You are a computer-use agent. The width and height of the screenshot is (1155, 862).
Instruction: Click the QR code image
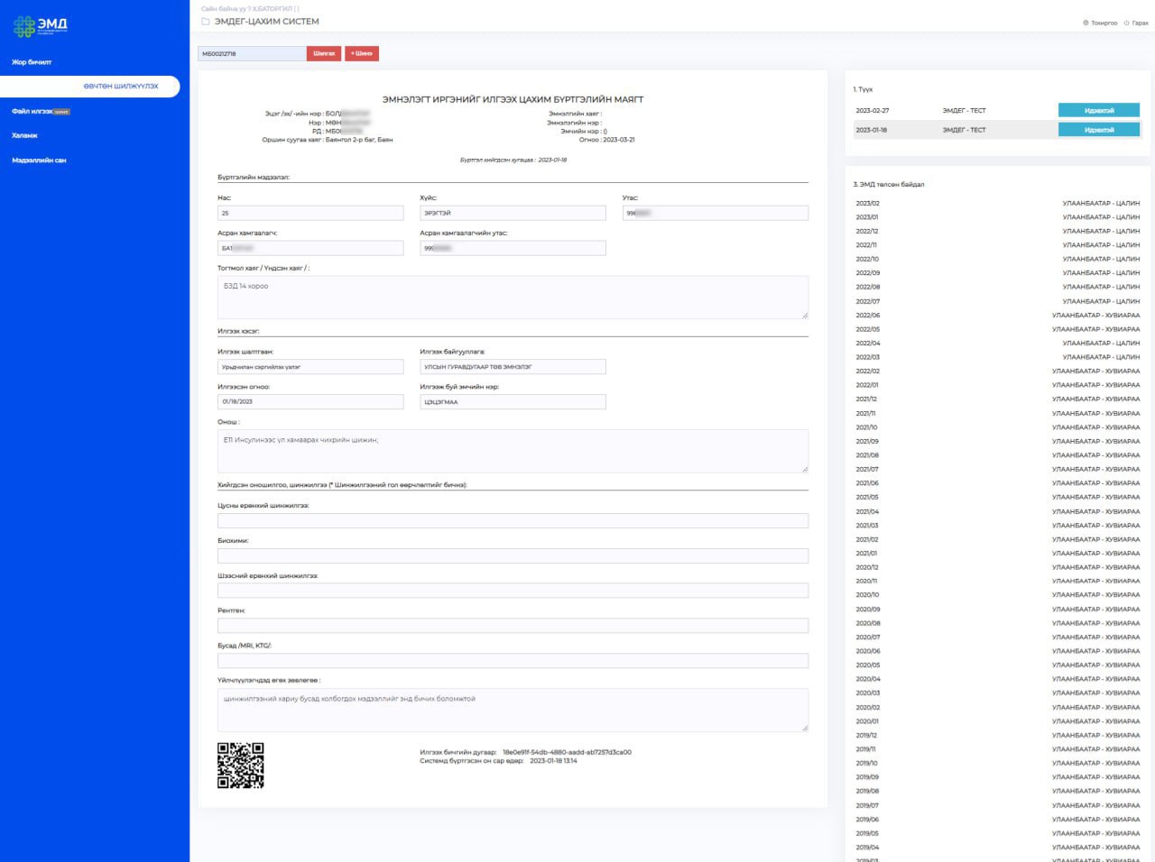240,766
